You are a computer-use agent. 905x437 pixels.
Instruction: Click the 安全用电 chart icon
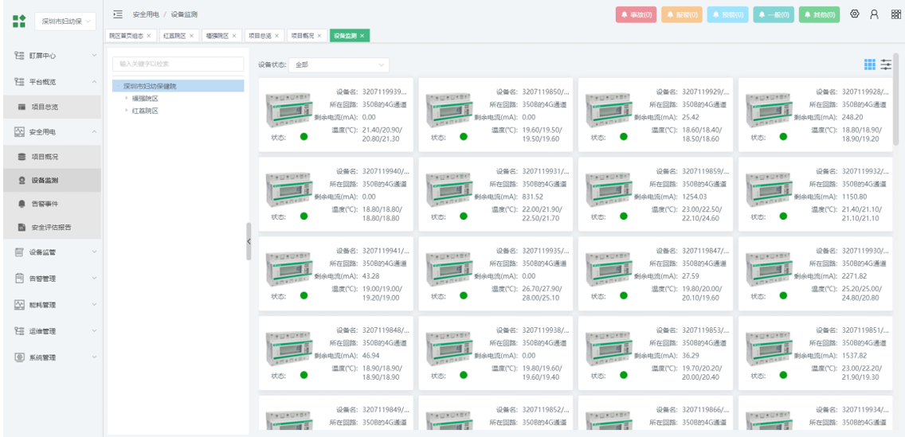tap(19, 132)
